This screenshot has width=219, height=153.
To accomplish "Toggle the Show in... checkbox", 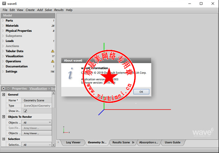I will [x=25, y=111].
